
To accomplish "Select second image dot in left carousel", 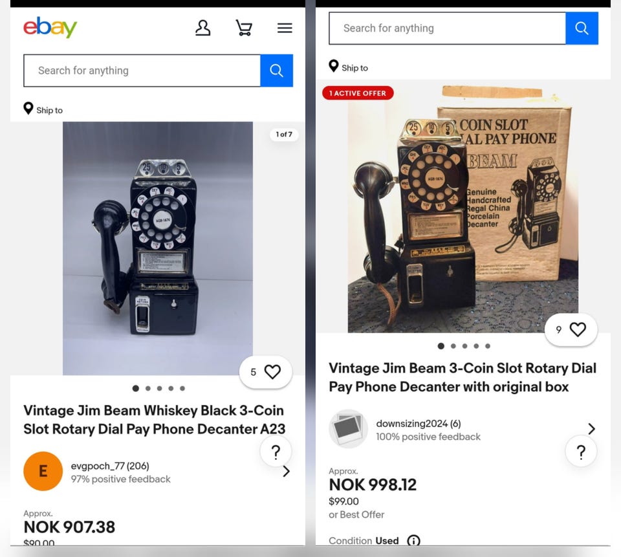I will pos(147,388).
